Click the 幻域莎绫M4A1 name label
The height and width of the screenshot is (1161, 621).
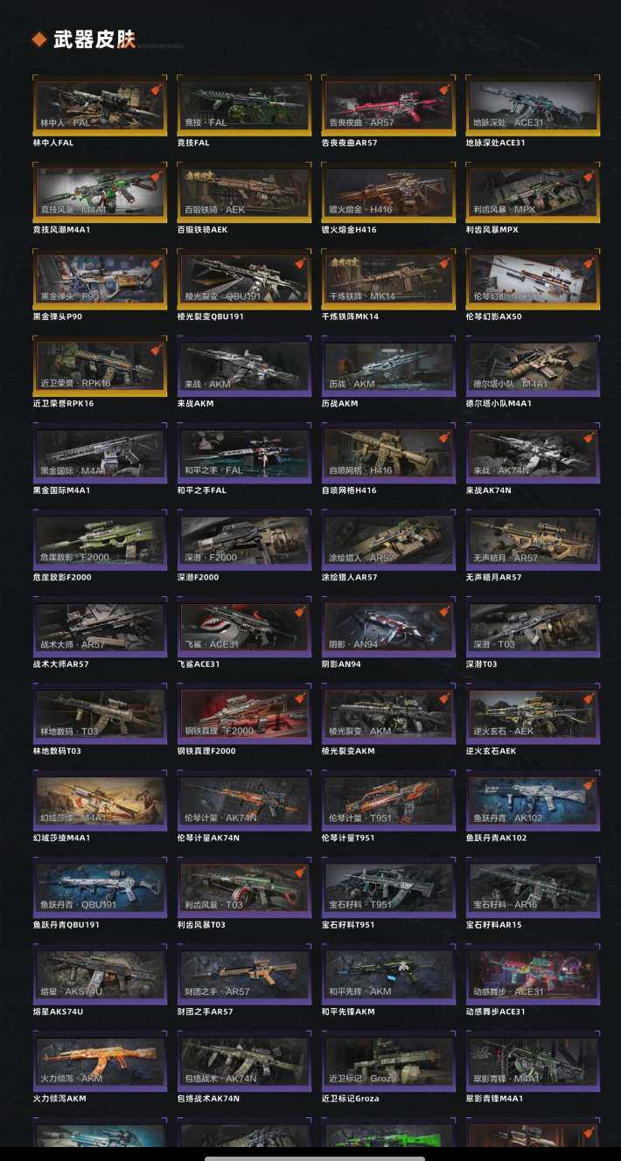[61, 838]
